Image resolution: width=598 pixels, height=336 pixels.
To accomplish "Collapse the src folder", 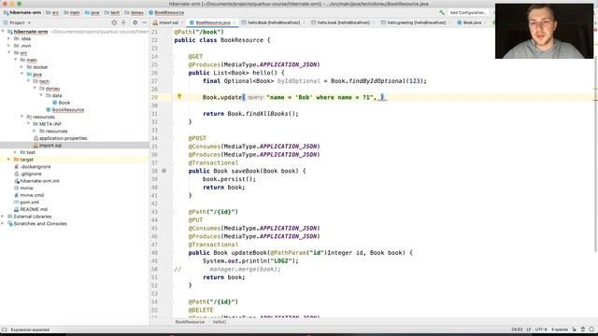I will point(9,52).
